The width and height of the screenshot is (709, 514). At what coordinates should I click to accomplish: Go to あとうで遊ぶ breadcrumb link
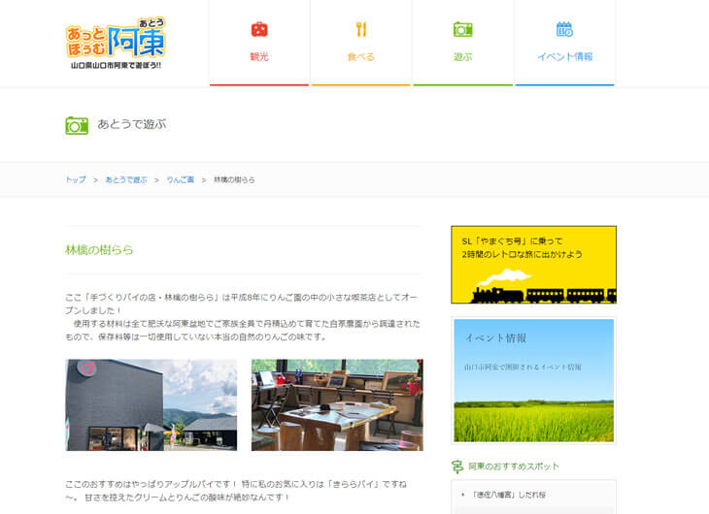[x=126, y=179]
